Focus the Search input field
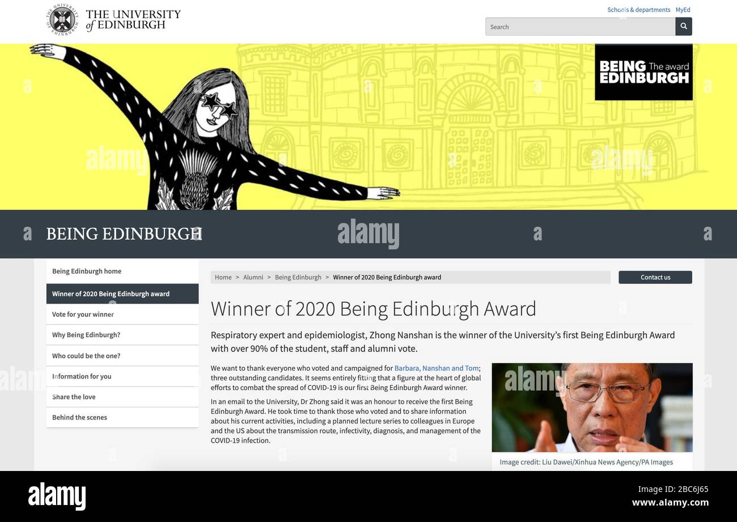Screen dimensions: 737x522 pos(580,27)
